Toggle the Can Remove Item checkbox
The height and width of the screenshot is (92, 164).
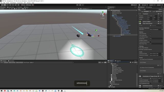pyautogui.click(x=150, y=37)
